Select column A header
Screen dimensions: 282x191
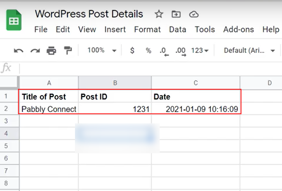pyautogui.click(x=49, y=83)
